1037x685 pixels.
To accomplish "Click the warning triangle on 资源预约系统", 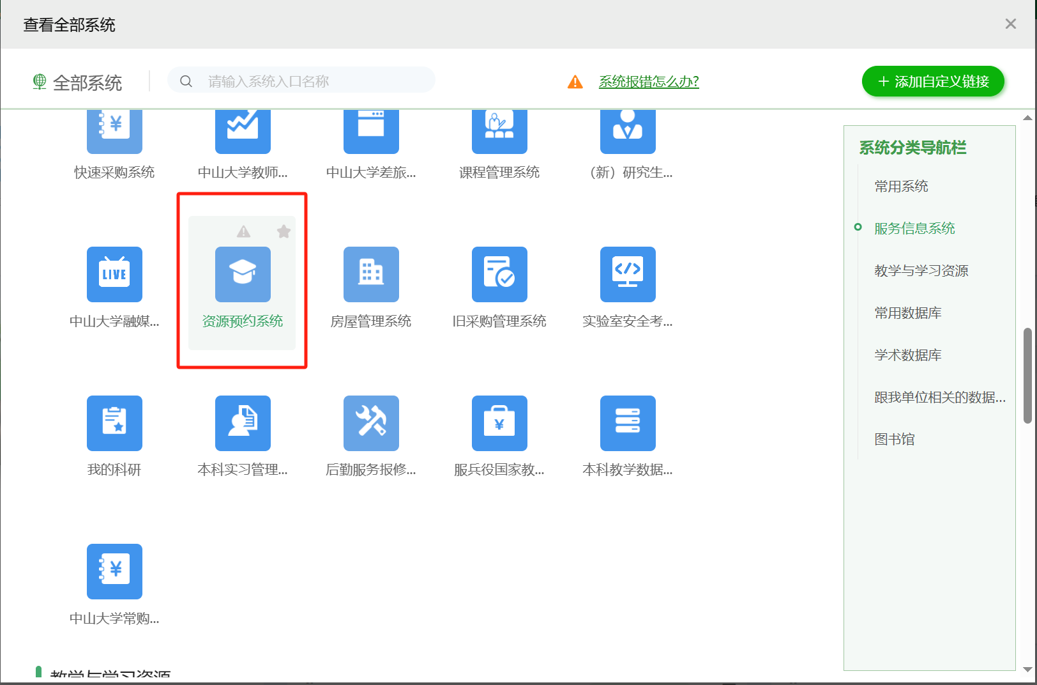I will tap(243, 231).
